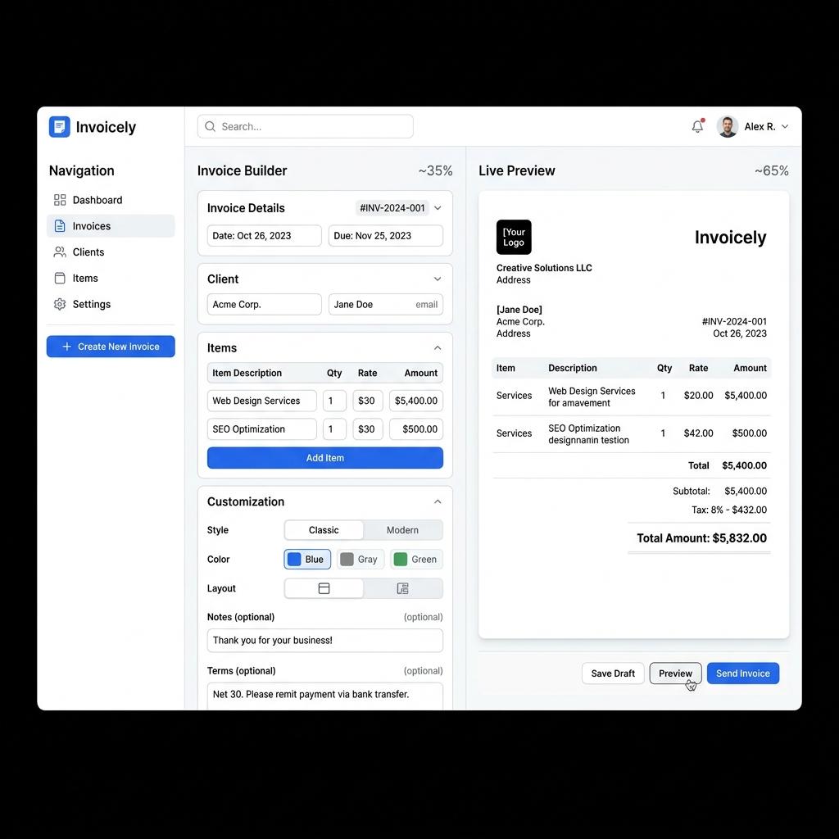
Task: Click the Acme Corp. client field
Action: pyautogui.click(x=265, y=305)
